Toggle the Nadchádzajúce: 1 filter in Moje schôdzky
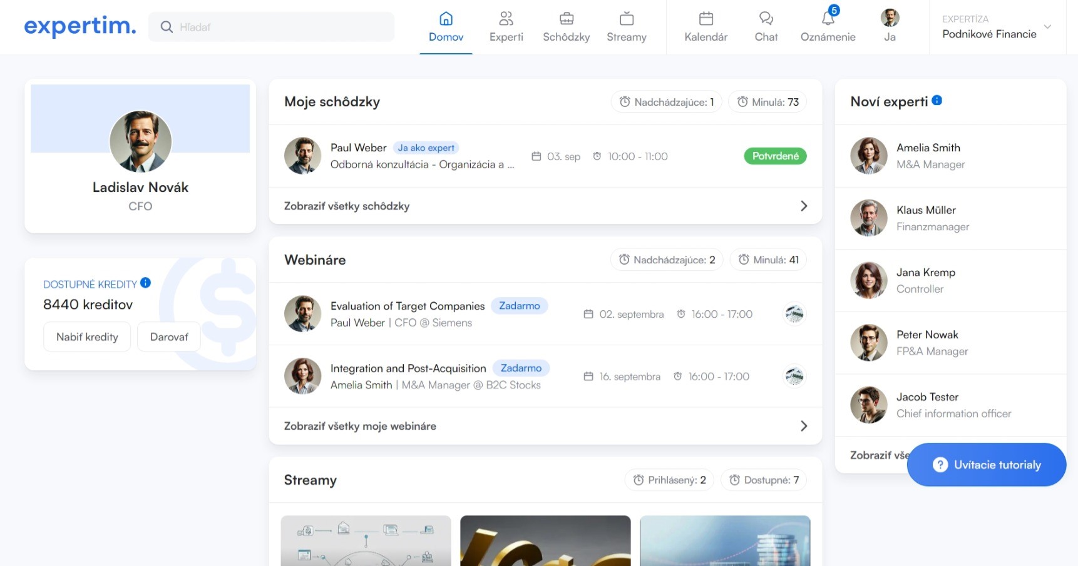The width and height of the screenshot is (1078, 566). point(666,102)
